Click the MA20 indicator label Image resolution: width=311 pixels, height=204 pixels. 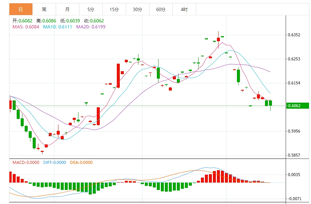click(x=91, y=27)
